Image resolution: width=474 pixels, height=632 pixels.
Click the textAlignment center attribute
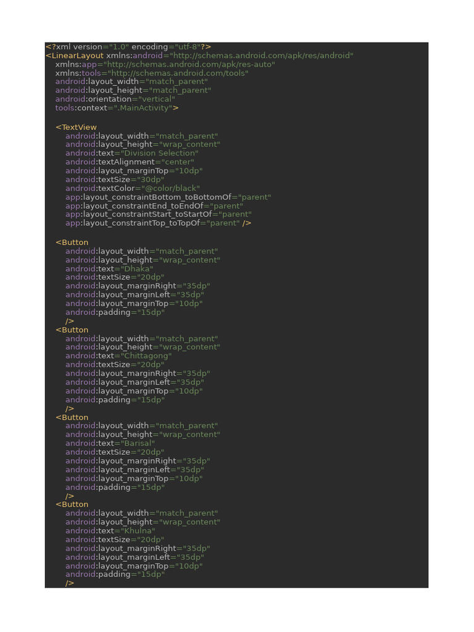coord(130,162)
